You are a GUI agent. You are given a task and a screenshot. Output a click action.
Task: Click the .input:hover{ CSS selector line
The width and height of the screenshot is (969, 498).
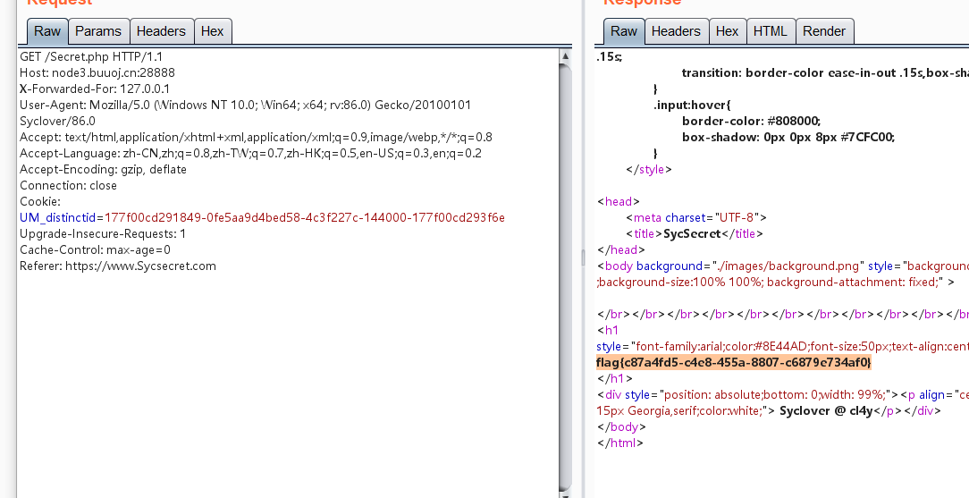[692, 105]
